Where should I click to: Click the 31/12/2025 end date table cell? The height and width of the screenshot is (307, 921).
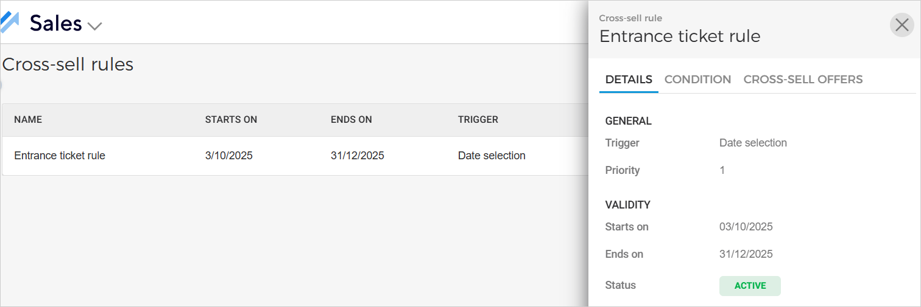(x=357, y=156)
